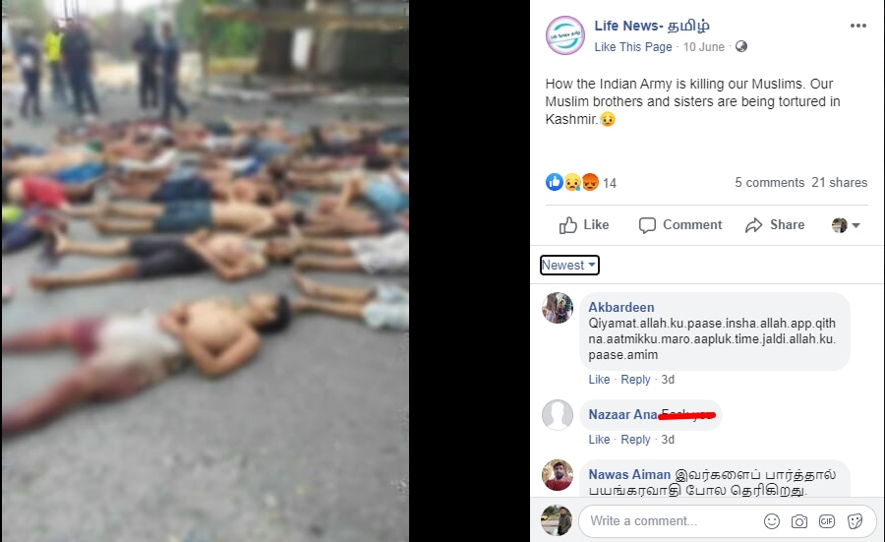Open the emoji picker in comment box
The width and height of the screenshot is (885, 542).
772,521
